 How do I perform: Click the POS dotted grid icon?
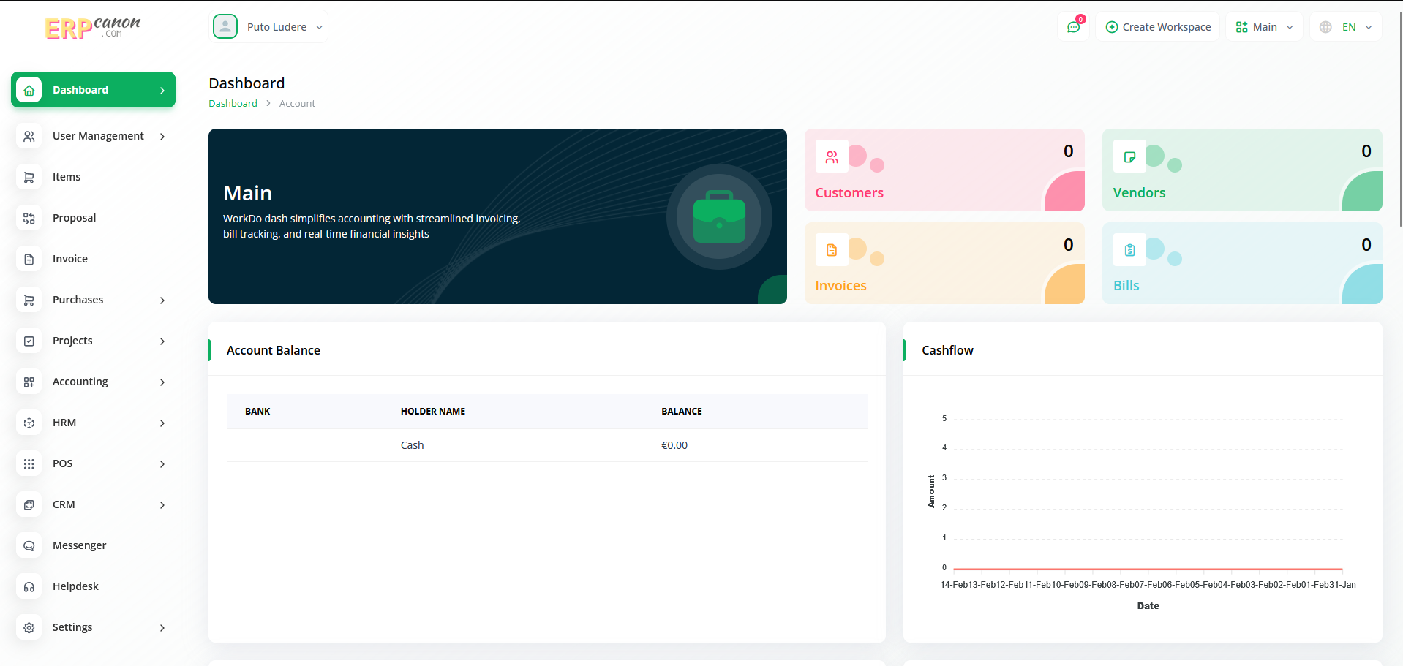[29, 463]
